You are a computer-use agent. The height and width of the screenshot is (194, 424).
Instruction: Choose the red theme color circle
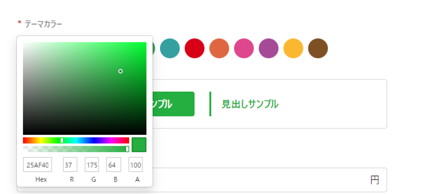[194, 48]
